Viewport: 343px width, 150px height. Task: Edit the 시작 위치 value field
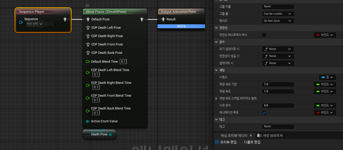point(278,105)
